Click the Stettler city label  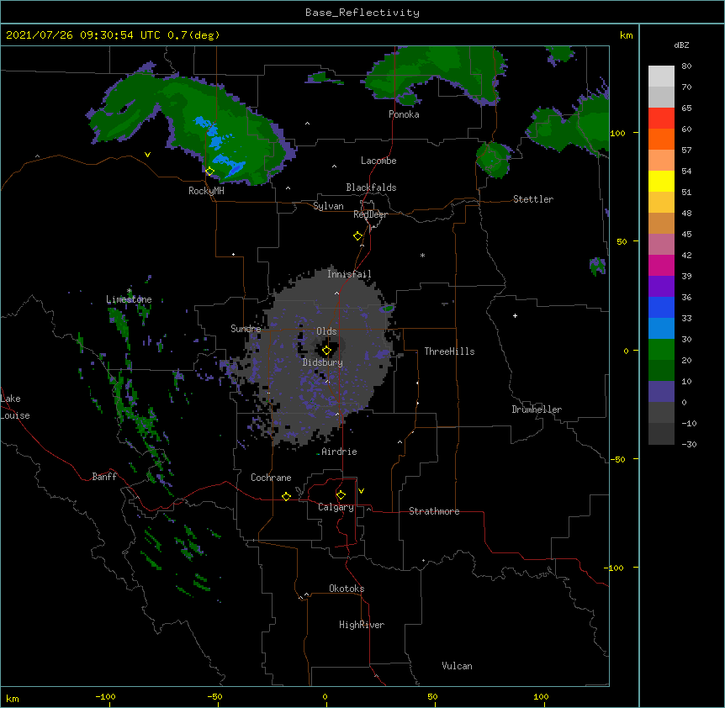pyautogui.click(x=533, y=199)
